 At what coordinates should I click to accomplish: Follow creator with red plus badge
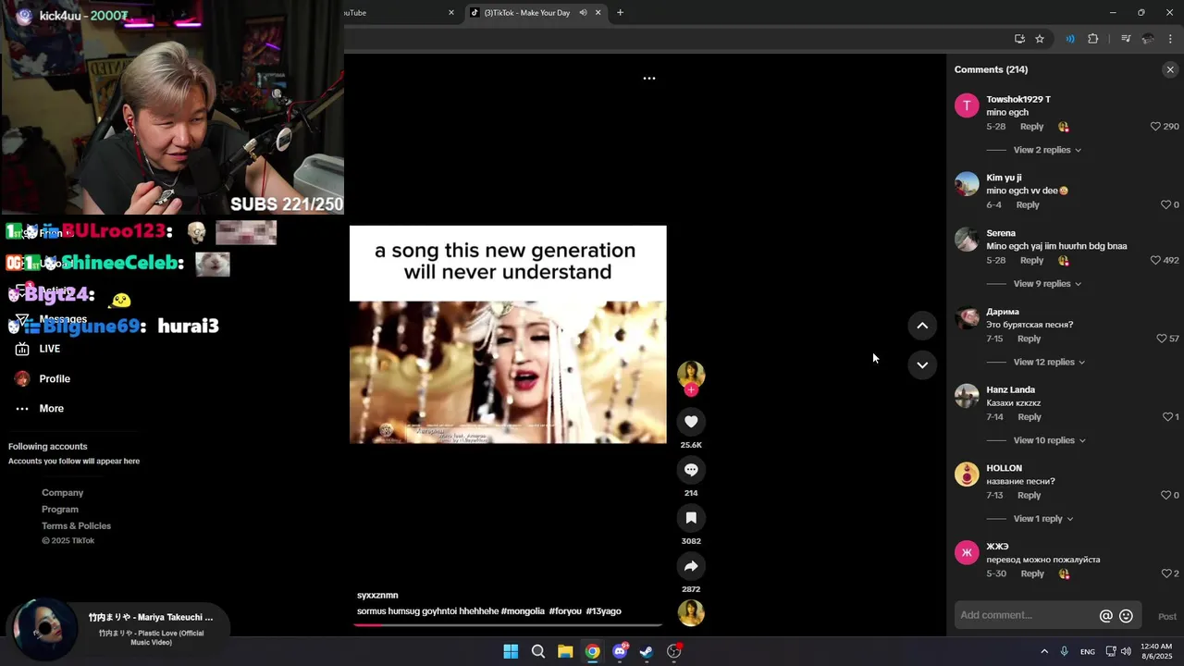point(691,389)
